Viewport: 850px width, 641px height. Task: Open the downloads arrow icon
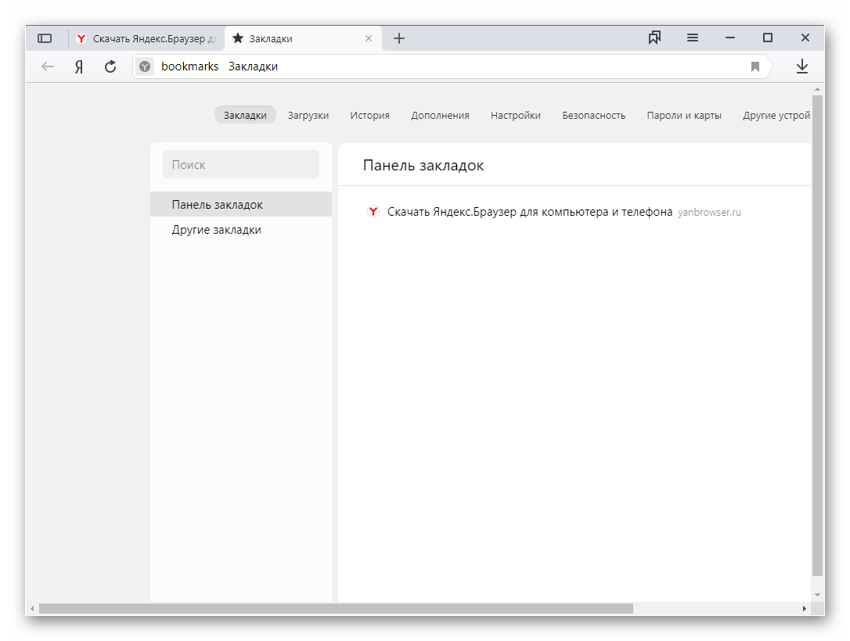(x=801, y=67)
